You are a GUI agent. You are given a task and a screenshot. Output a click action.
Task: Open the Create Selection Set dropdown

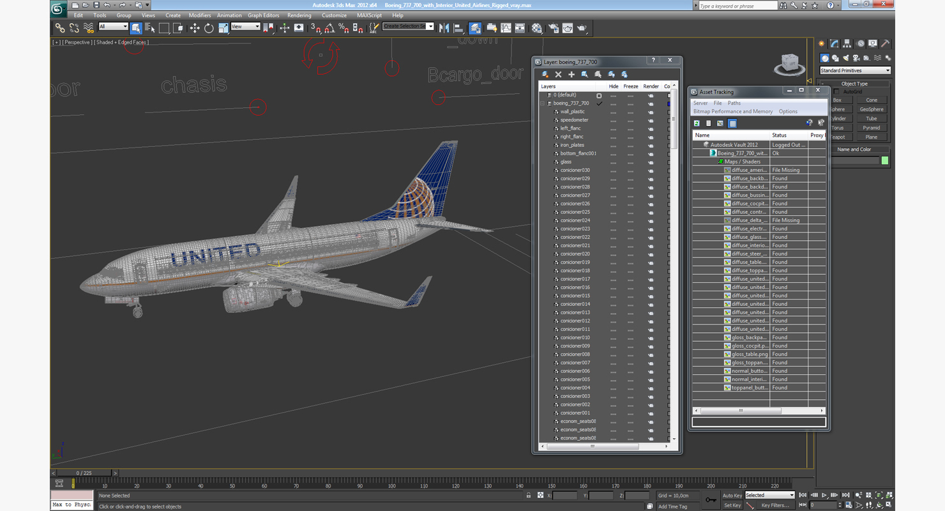(x=408, y=27)
